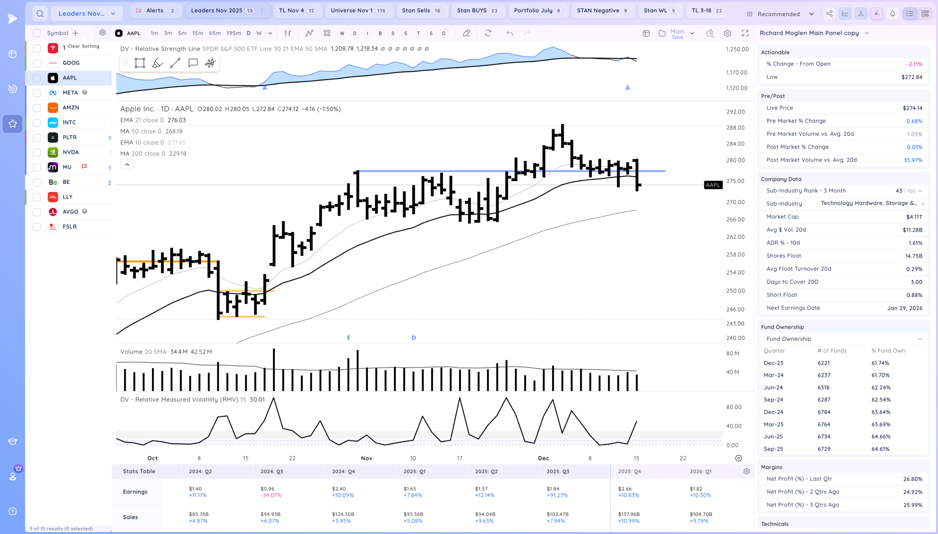Select the 65m timeframe button
This screenshot has width=938, height=534.
215,33
